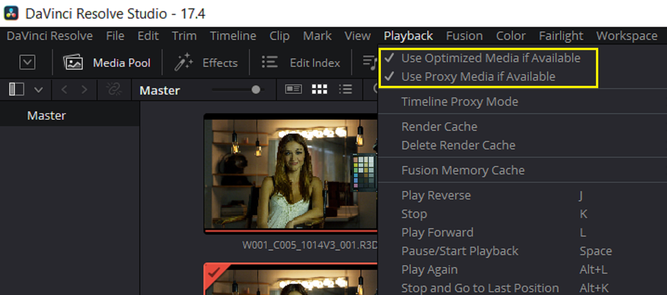Viewport: 667px width, 295px height.
Task: Go forward with the right arrow navigation
Action: (x=84, y=90)
